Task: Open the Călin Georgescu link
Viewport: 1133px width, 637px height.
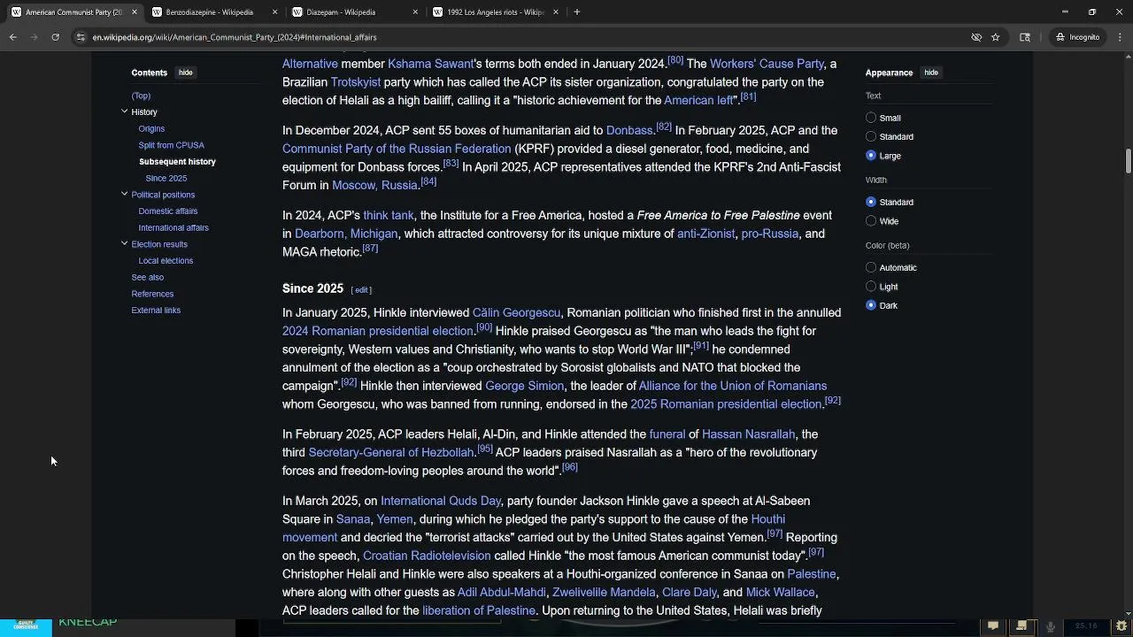Action: (516, 312)
